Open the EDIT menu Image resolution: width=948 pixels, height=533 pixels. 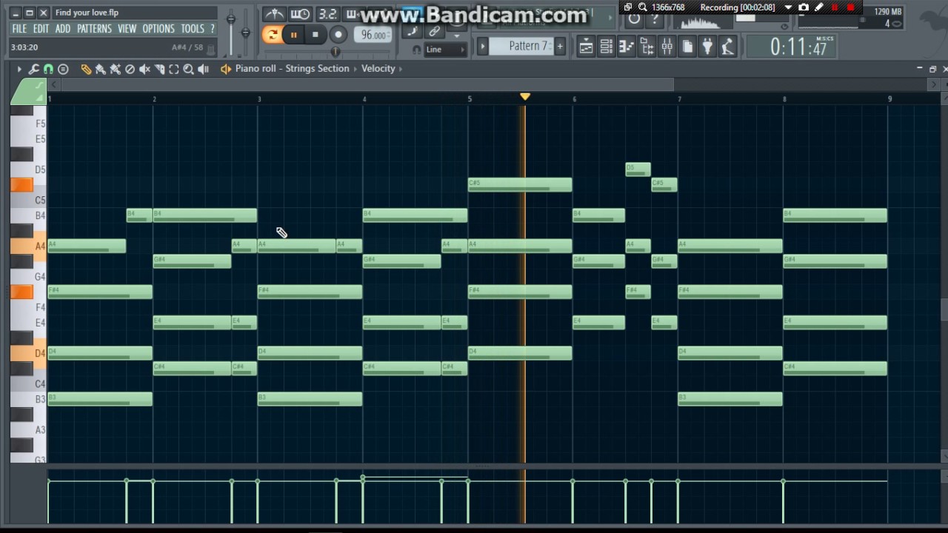tap(41, 29)
